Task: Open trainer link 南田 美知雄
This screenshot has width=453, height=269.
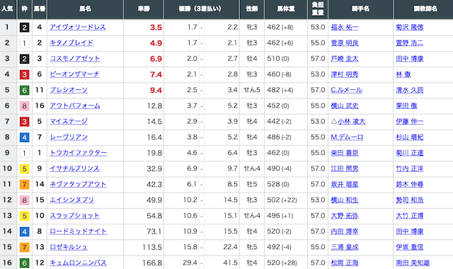Action: (x=413, y=263)
